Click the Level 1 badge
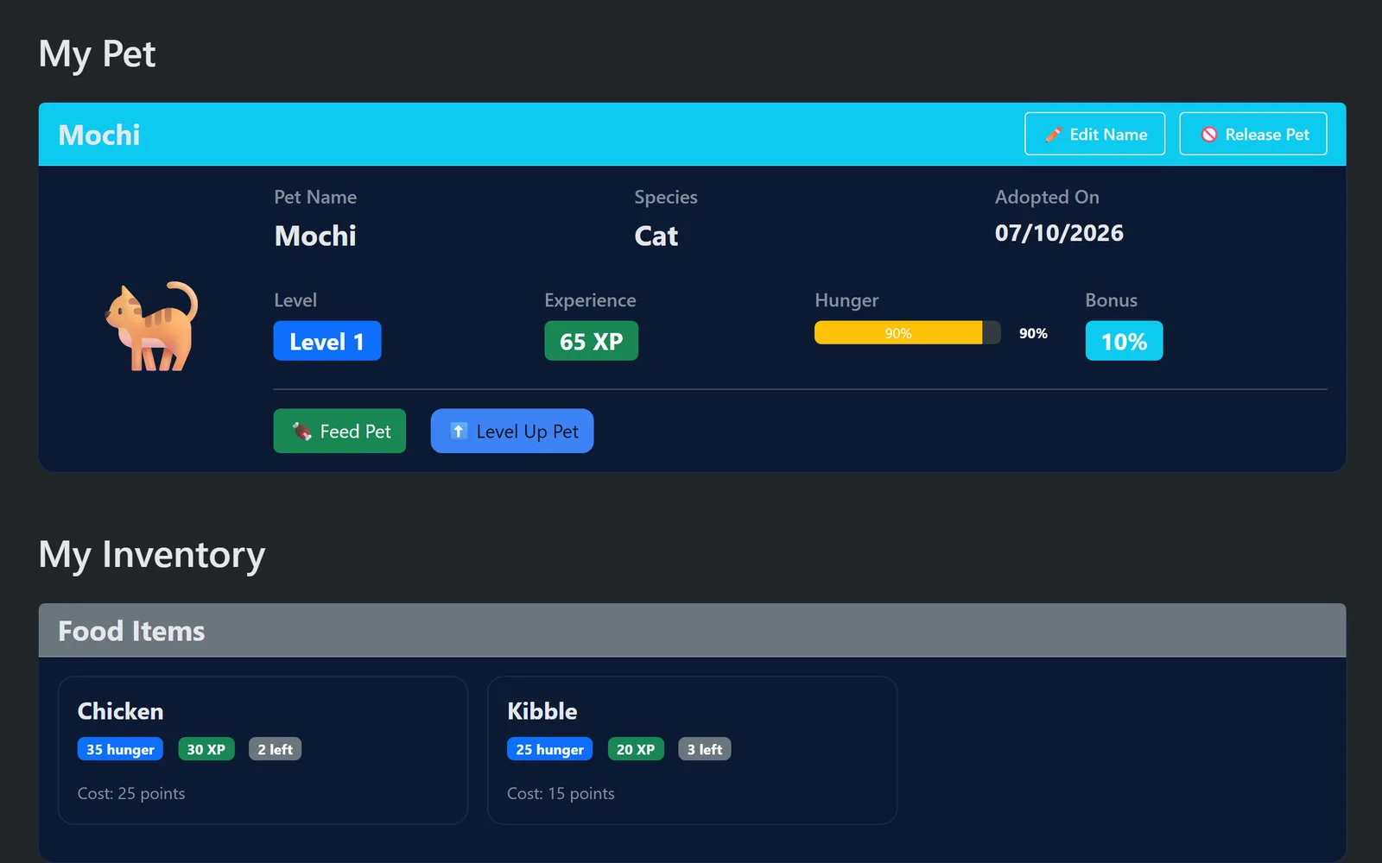 327,341
